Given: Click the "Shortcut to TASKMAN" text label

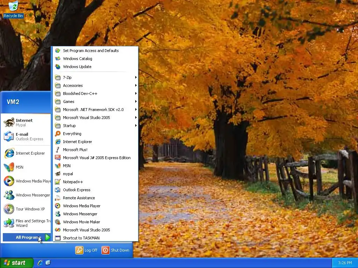Looking at the screenshot, I should click(x=81, y=238).
